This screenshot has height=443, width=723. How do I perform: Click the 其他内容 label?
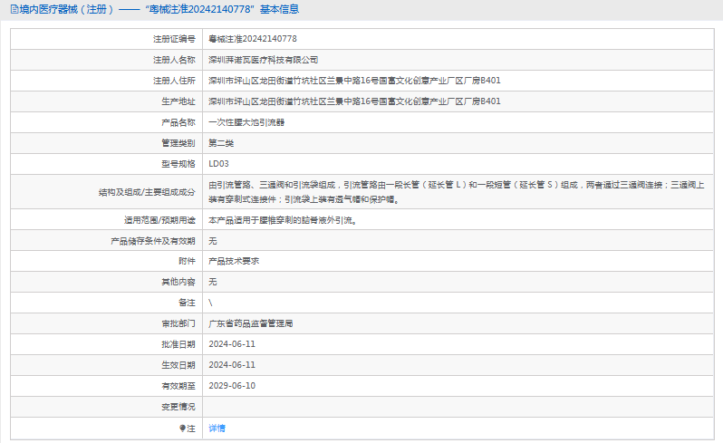(x=178, y=282)
